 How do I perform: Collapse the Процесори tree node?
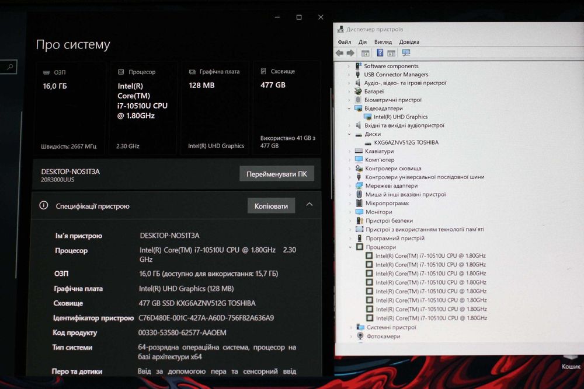[x=350, y=247]
